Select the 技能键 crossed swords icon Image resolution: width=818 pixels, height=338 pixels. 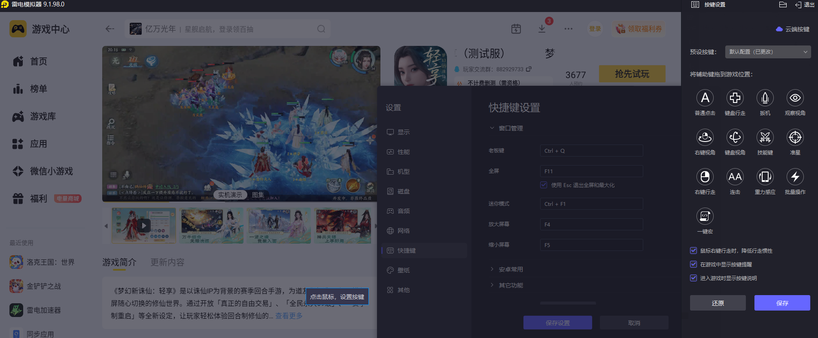click(x=765, y=137)
